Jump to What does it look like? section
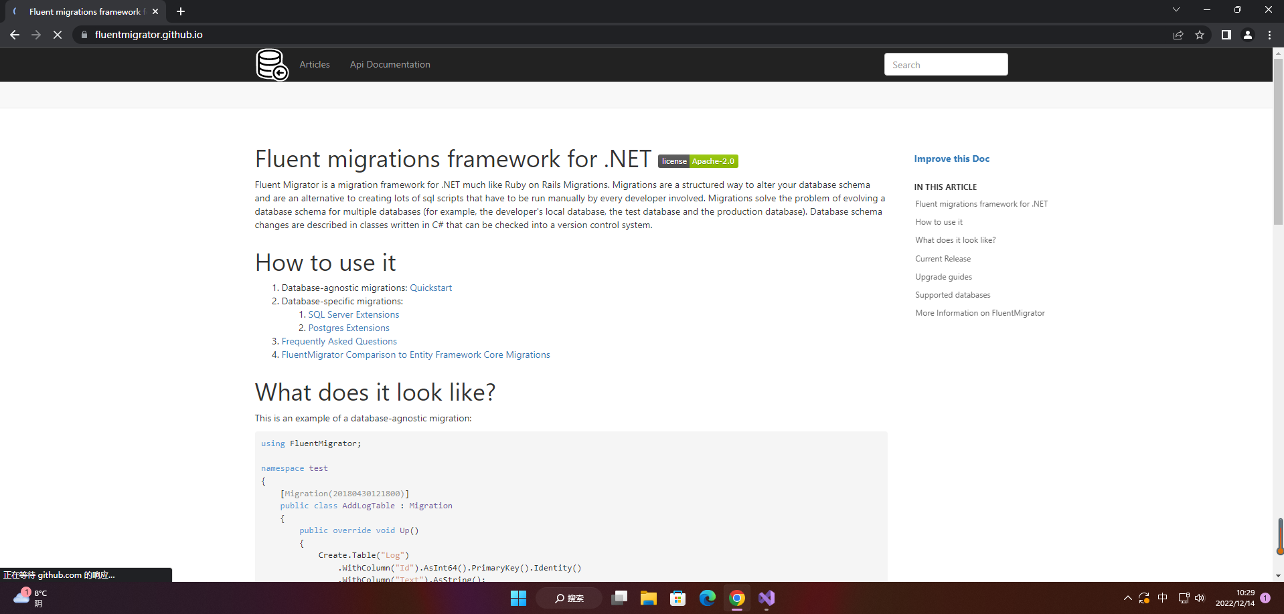 (955, 240)
